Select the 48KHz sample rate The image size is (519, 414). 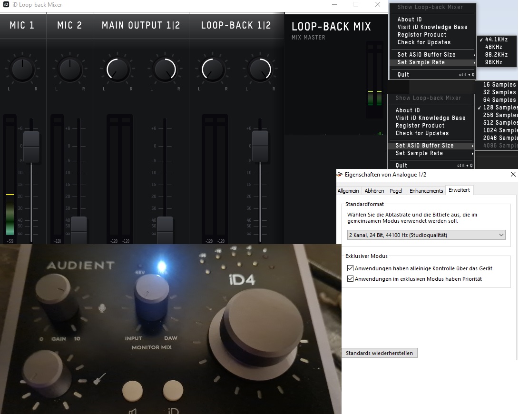pyautogui.click(x=496, y=47)
